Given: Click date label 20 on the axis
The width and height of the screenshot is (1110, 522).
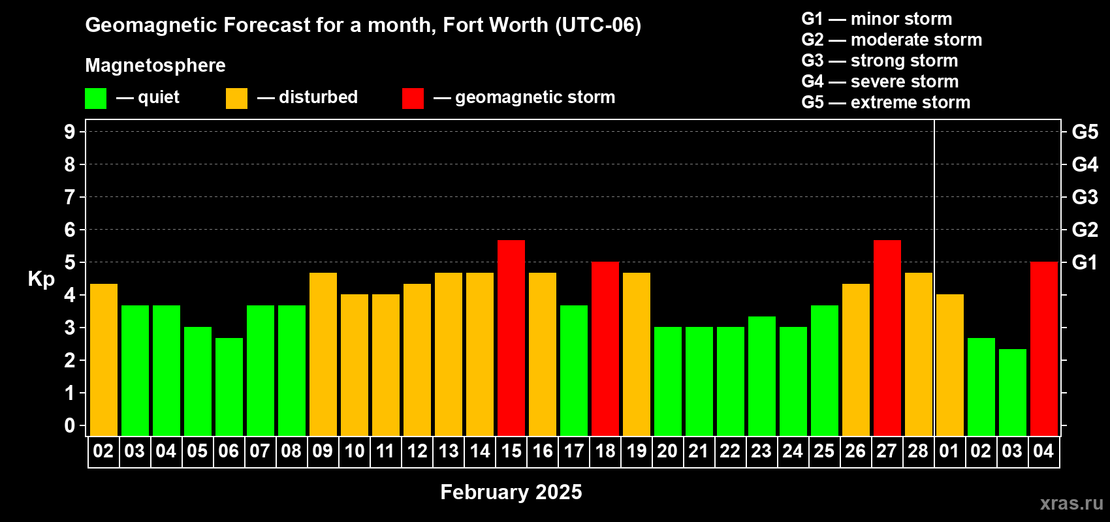Looking at the screenshot, I should pos(667,452).
